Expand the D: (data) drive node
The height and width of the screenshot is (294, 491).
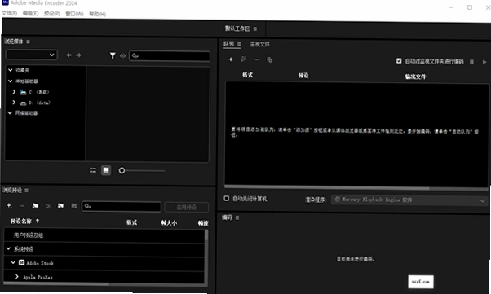[14, 103]
